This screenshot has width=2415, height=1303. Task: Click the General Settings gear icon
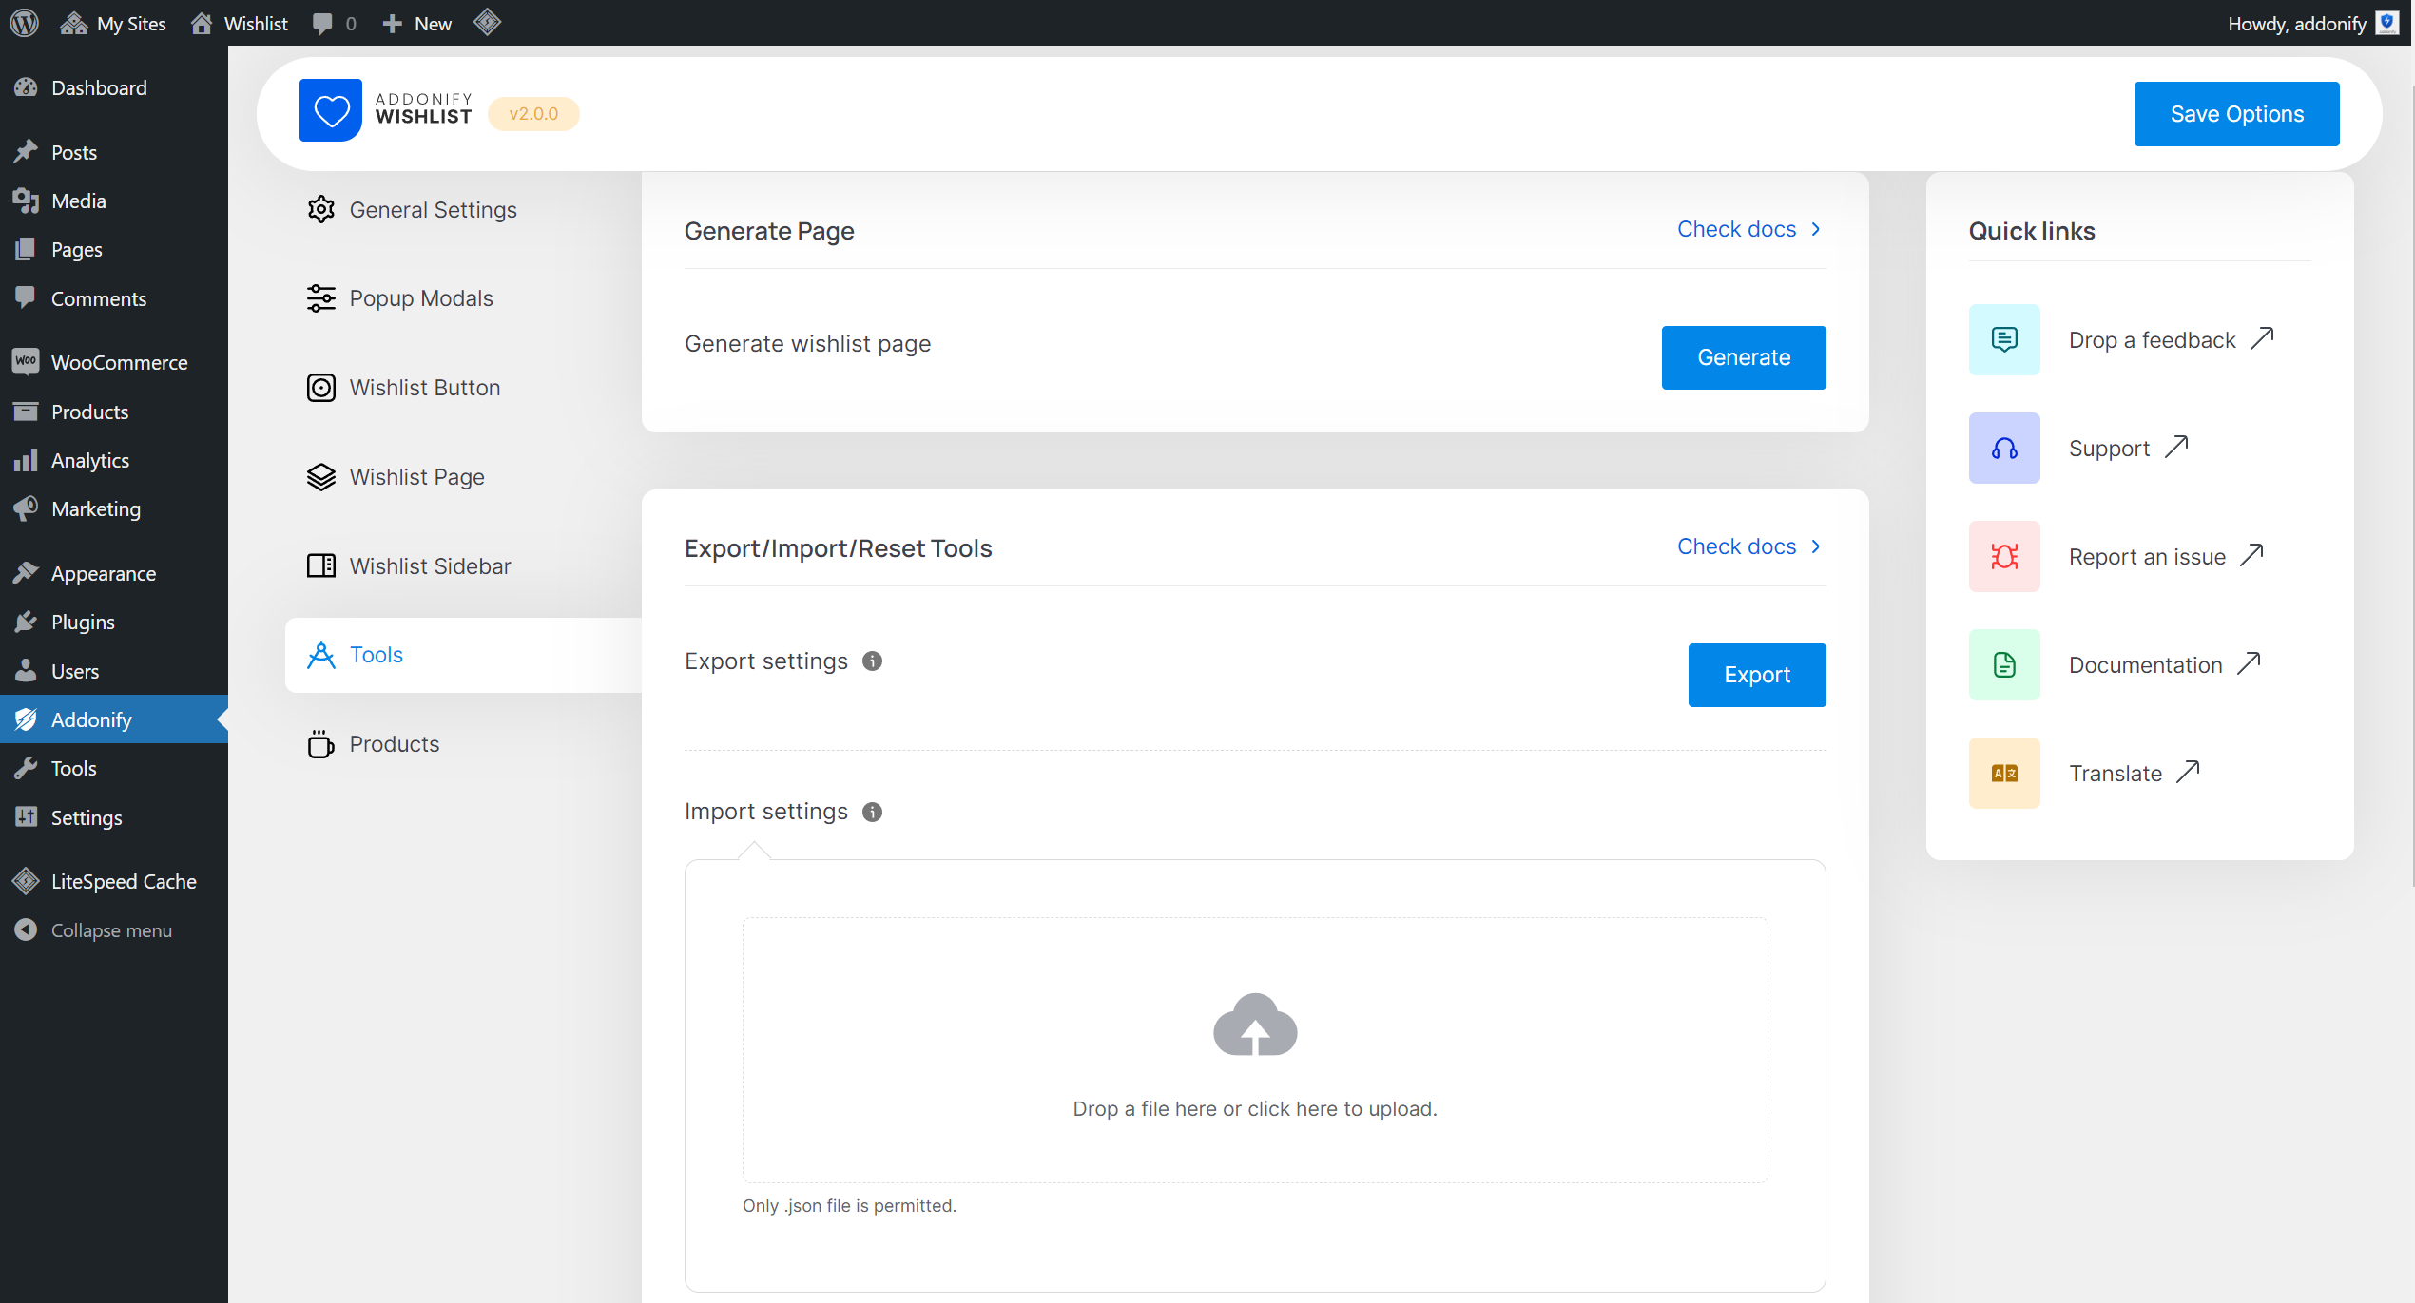point(321,209)
